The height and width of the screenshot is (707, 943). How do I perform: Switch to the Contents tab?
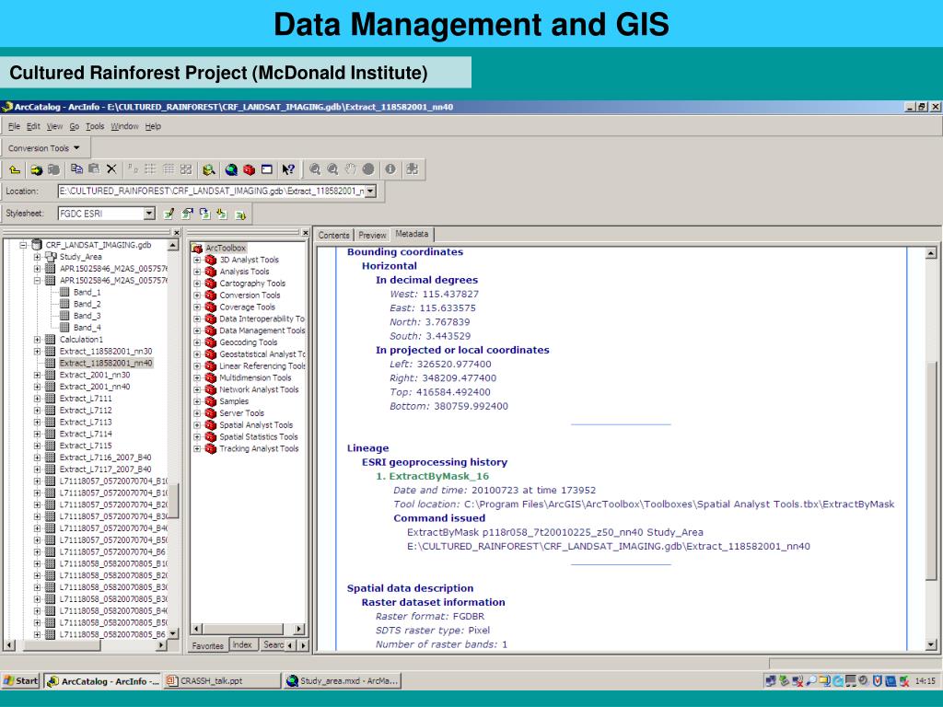(x=333, y=235)
